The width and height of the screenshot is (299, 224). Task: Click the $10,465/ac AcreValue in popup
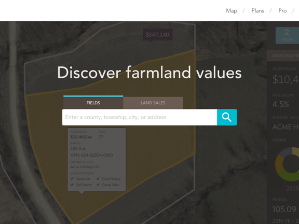pos(81,137)
